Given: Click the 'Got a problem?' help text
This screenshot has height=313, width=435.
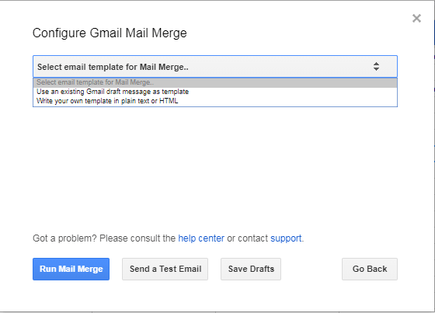Looking at the screenshot, I should (64, 238).
